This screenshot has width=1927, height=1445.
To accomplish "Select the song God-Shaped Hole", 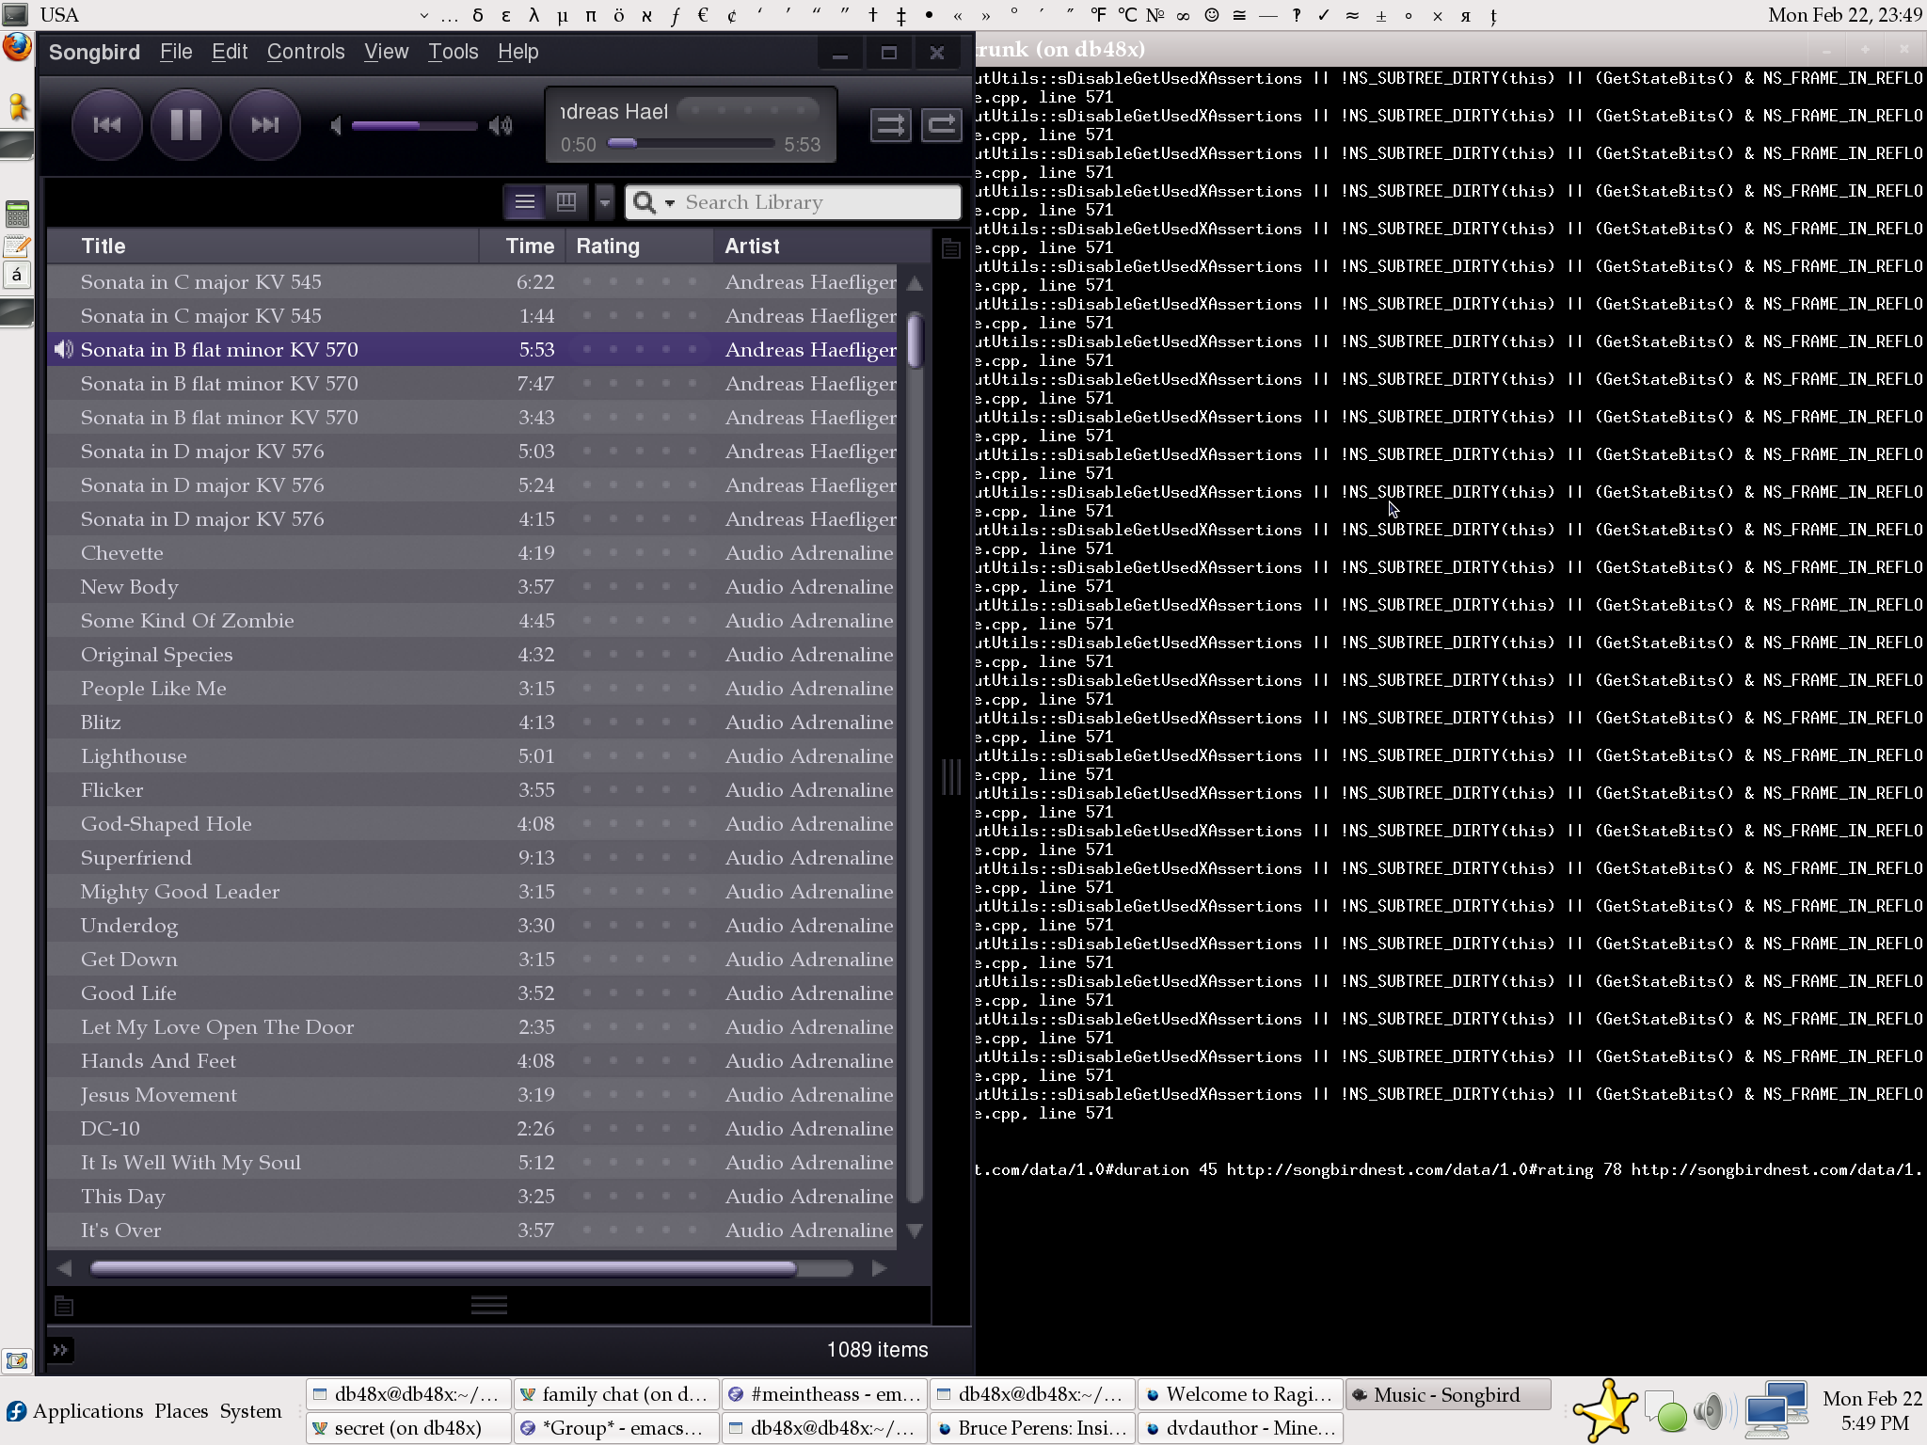I will pyautogui.click(x=472, y=824).
